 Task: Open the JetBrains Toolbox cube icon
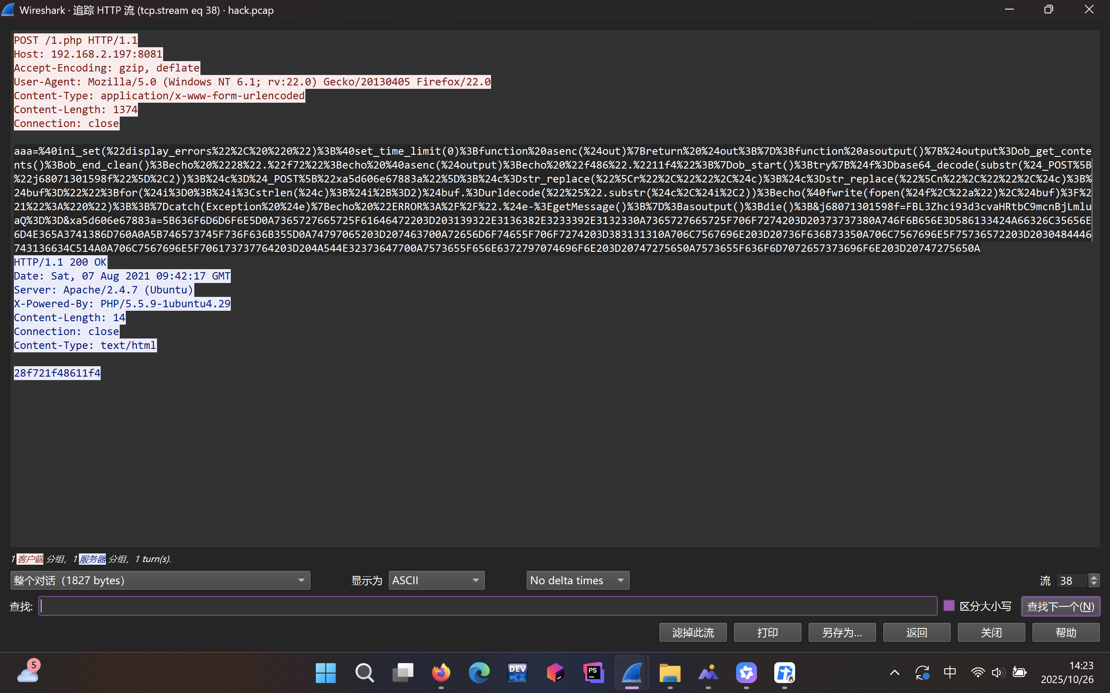[556, 672]
